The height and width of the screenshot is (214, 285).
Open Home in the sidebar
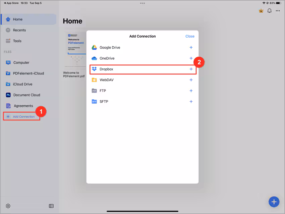point(28,19)
